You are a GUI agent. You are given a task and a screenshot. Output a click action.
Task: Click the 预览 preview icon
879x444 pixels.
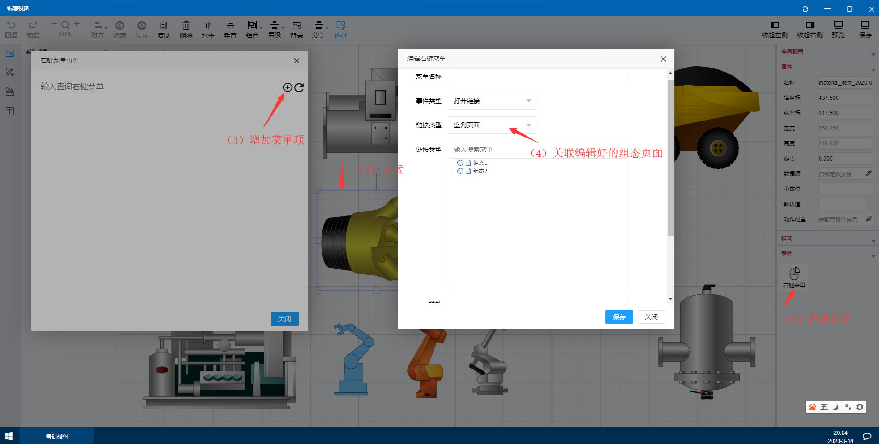838,25
